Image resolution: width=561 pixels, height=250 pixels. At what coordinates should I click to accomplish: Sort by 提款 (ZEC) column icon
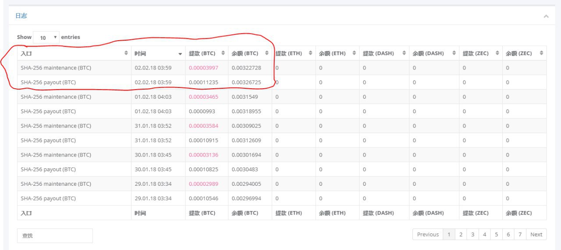(497, 53)
